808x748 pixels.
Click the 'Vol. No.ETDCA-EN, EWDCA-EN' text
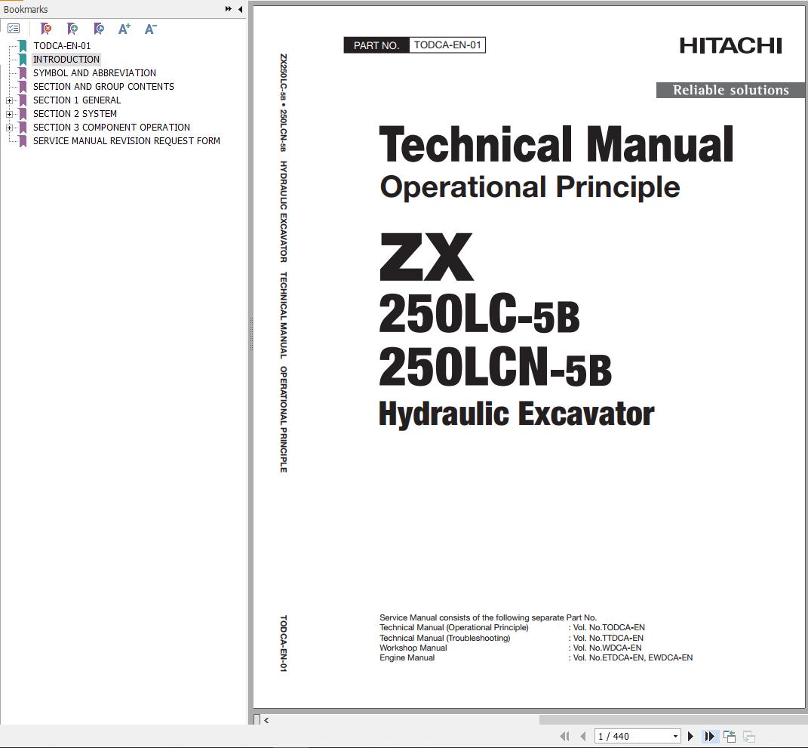[x=633, y=657]
